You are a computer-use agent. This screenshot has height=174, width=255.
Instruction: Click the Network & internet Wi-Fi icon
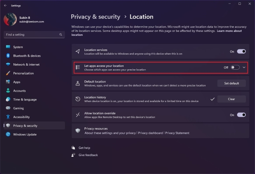pos(8,65)
